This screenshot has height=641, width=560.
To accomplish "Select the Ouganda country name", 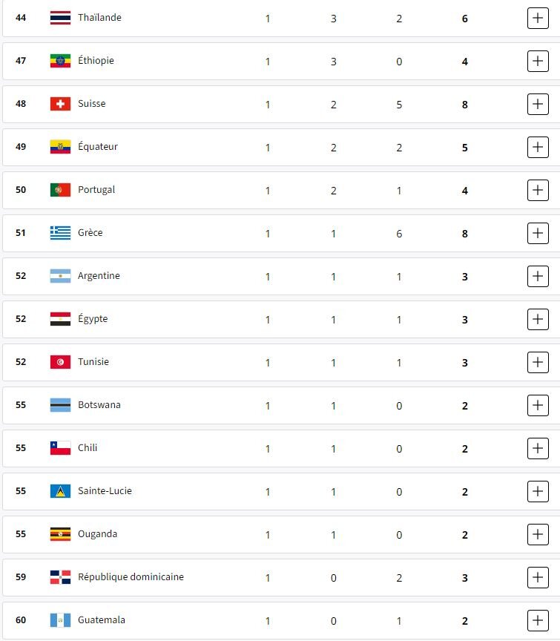I will tap(97, 534).
